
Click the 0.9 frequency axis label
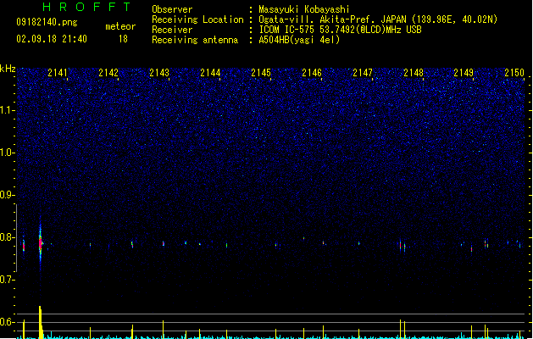tap(8, 195)
